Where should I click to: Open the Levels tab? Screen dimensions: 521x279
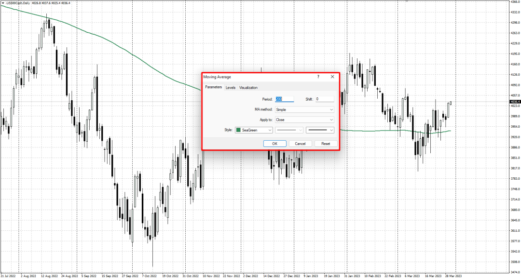click(x=231, y=88)
